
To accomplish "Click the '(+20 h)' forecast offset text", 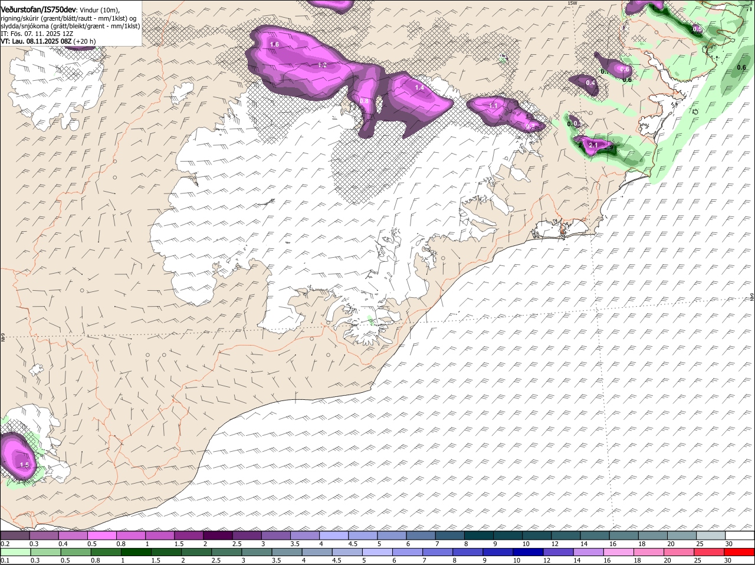I will pyautogui.click(x=85, y=41).
